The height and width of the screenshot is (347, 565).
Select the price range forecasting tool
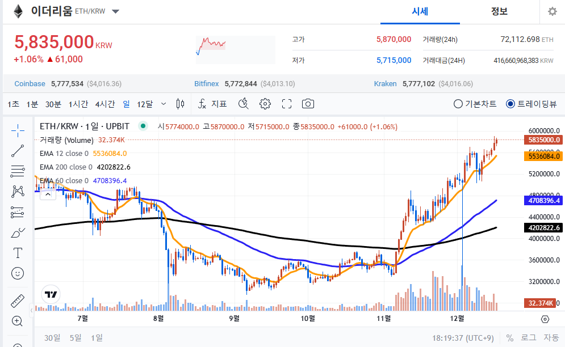[x=18, y=212]
